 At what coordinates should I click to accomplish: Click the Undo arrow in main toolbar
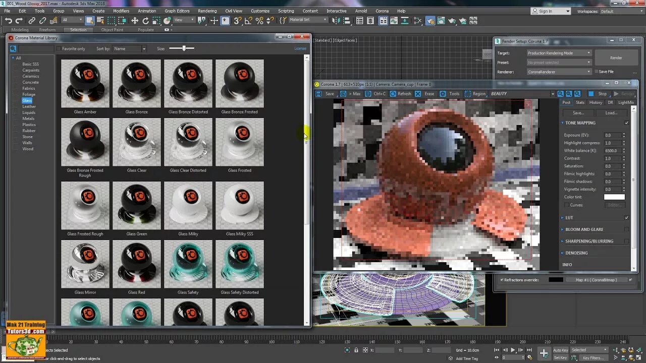coord(9,21)
